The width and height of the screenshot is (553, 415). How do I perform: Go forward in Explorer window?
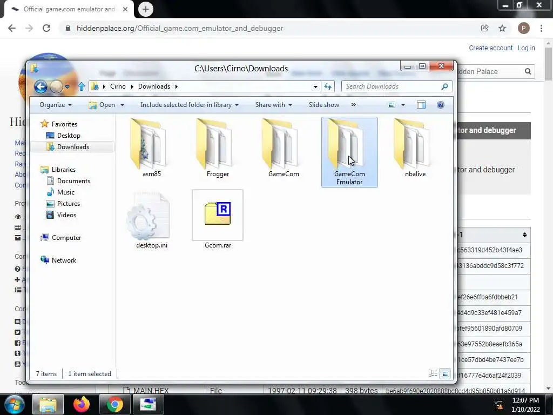(56, 86)
